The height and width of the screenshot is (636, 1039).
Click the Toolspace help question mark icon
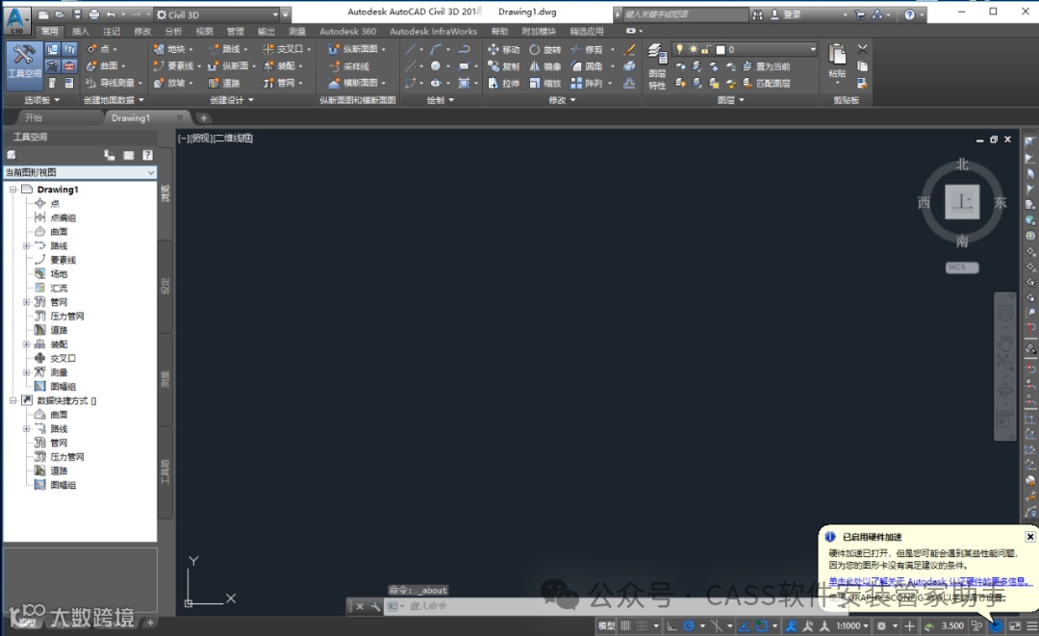[x=147, y=155]
